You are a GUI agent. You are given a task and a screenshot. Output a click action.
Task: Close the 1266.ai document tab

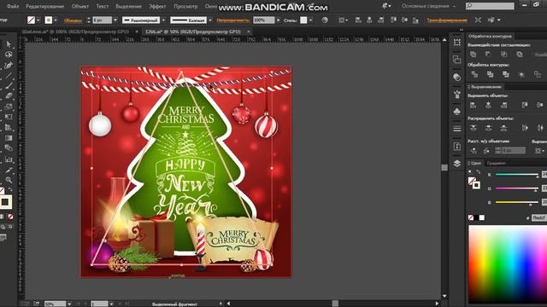point(249,32)
